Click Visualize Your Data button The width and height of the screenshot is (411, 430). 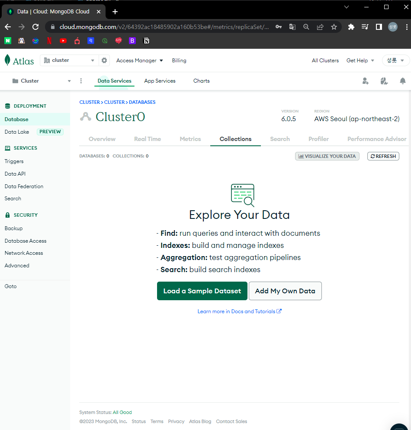coord(327,156)
